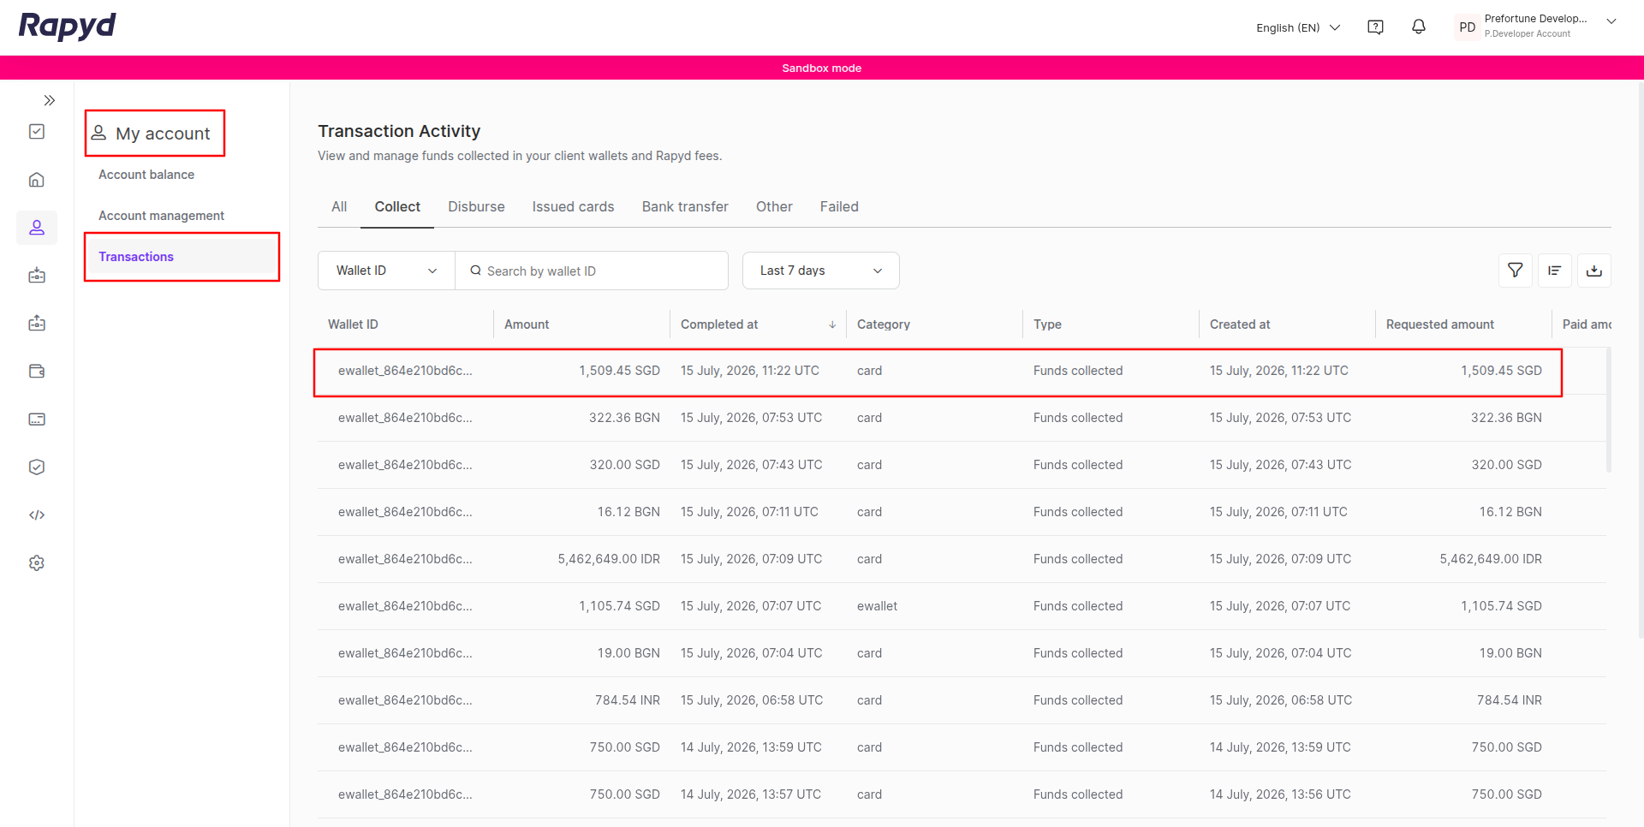Viewport: 1644px width, 827px height.
Task: Click the table's vertical scrollbar
Action: (x=1609, y=409)
